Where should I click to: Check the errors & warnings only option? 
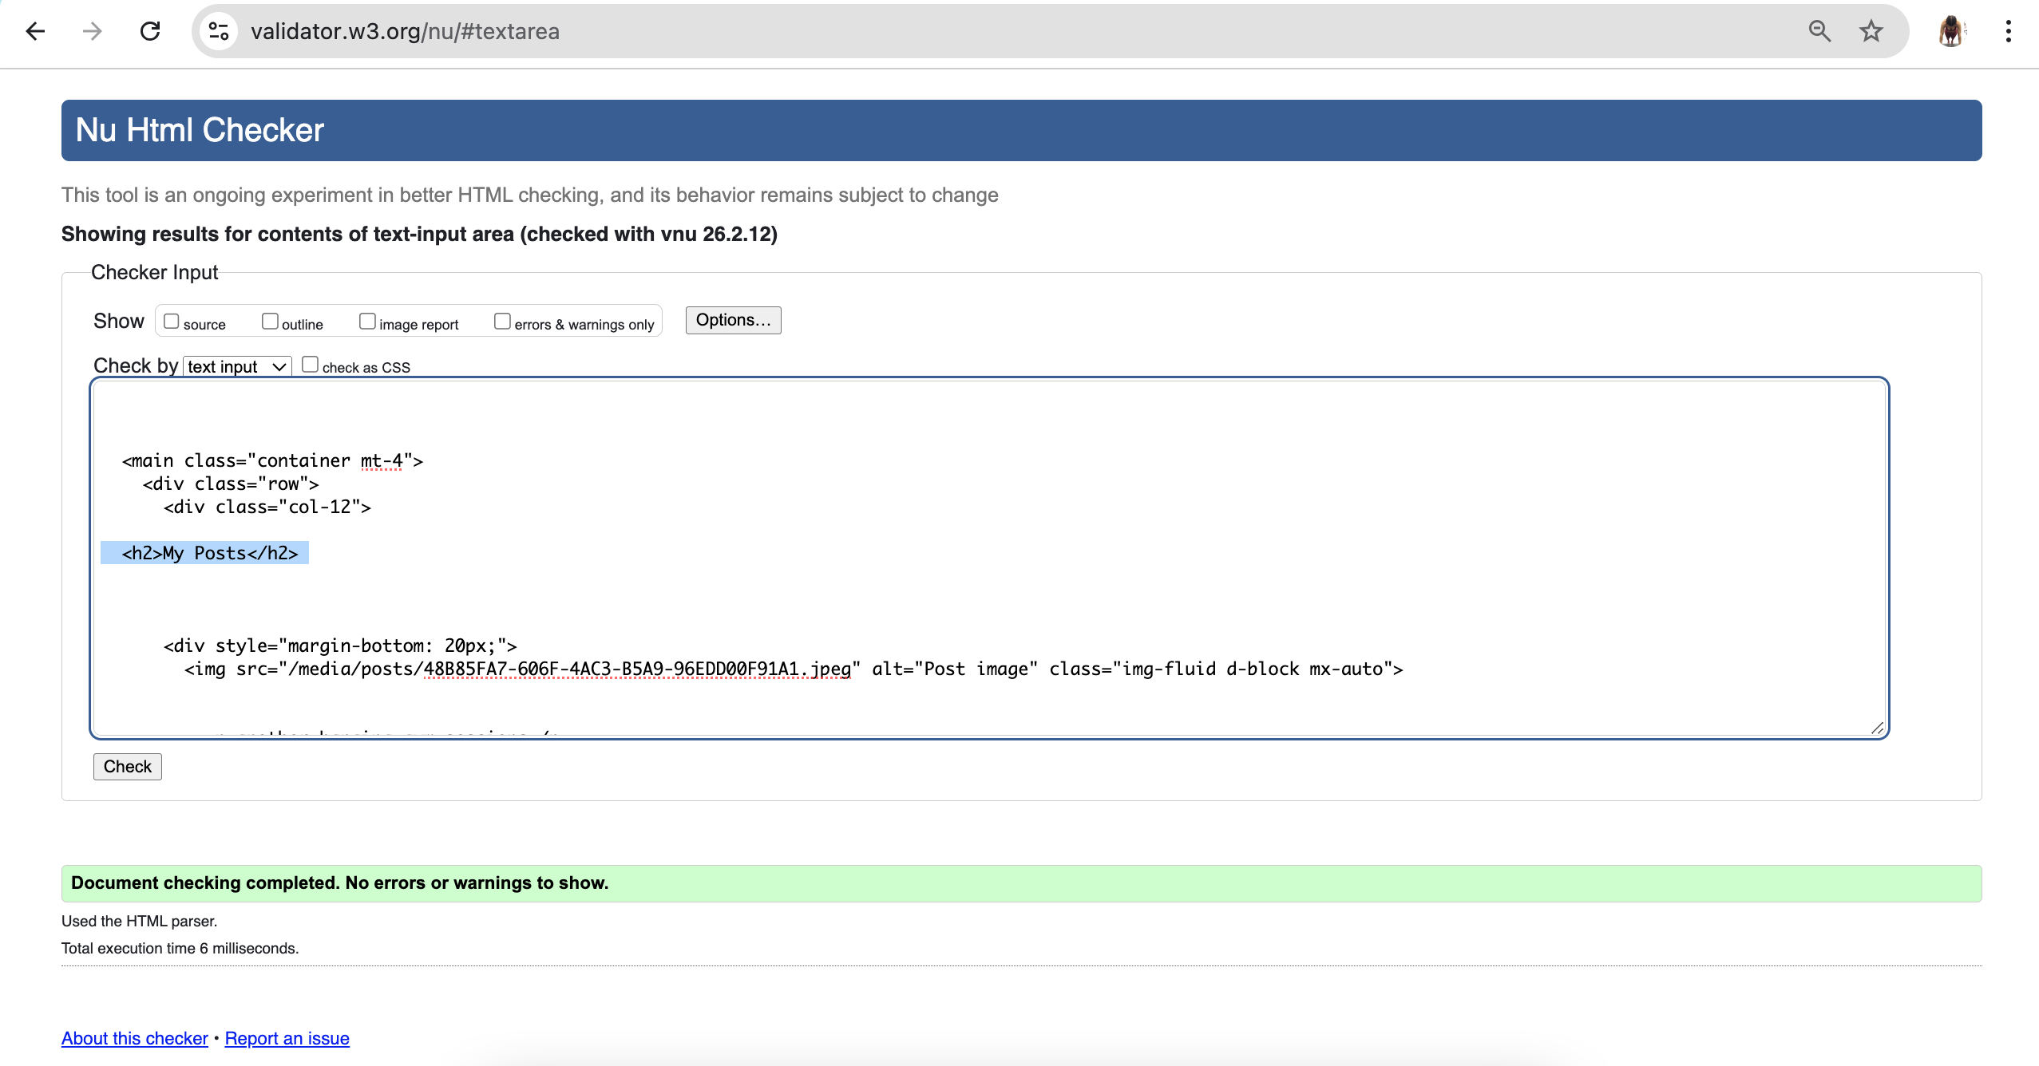(501, 320)
